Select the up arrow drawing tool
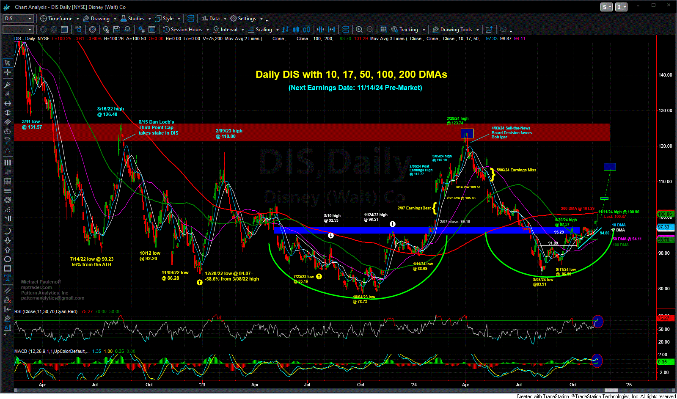677x399 pixels. [7, 250]
